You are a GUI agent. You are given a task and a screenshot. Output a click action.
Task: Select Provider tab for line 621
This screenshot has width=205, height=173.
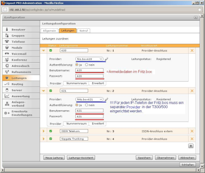click(55, 124)
